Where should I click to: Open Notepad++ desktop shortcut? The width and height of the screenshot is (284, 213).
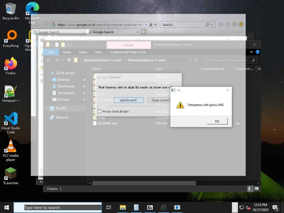click(x=11, y=93)
